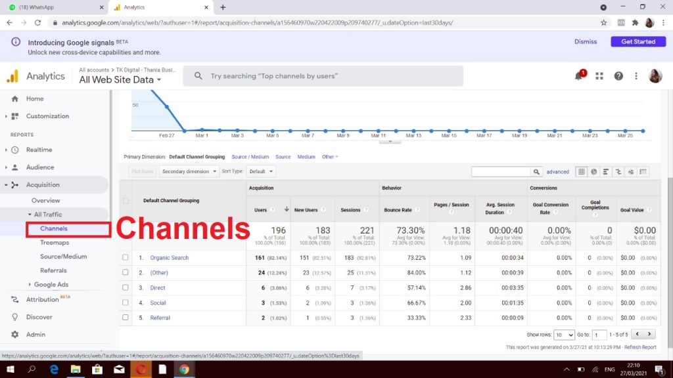This screenshot has width=673, height=378.
Task: Open the Google apps grid icon
Action: 599,76
